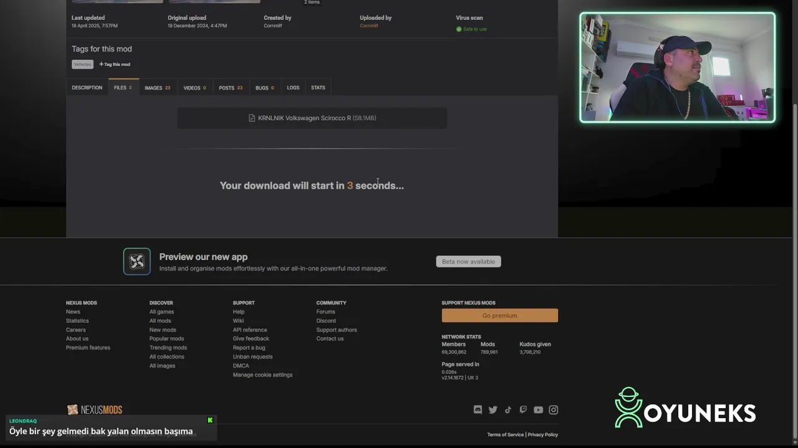Viewport: 798px width, 448px height.
Task: Open the Terms of Service link
Action: (505, 434)
